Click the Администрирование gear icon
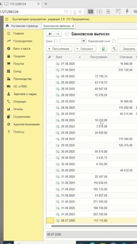This screenshot has width=137, height=244. point(9,124)
